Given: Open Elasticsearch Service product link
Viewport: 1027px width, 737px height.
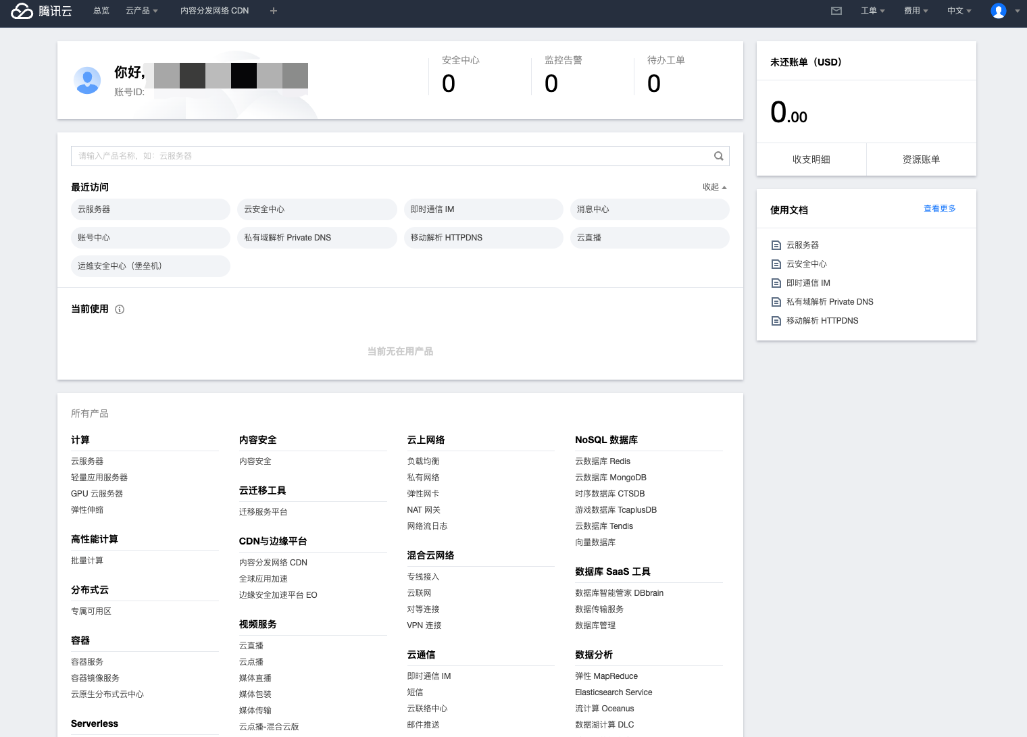Looking at the screenshot, I should [614, 692].
